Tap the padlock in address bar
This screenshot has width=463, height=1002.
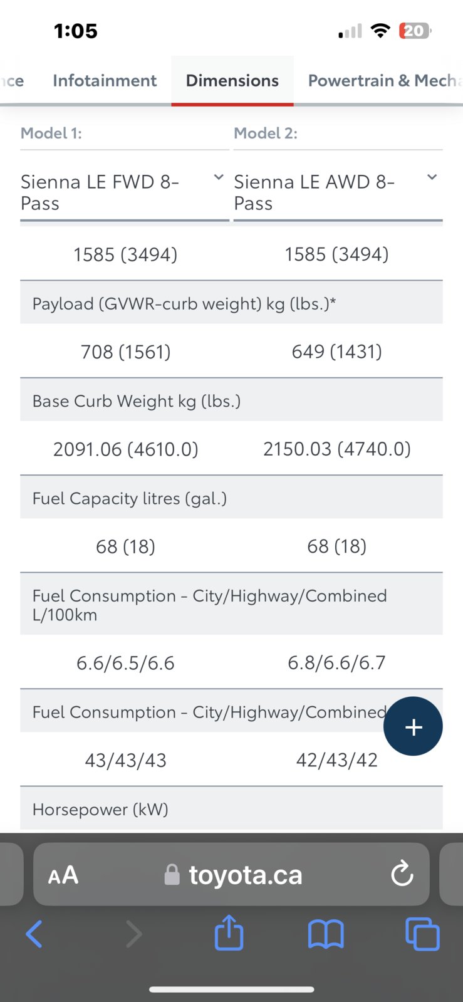172,874
